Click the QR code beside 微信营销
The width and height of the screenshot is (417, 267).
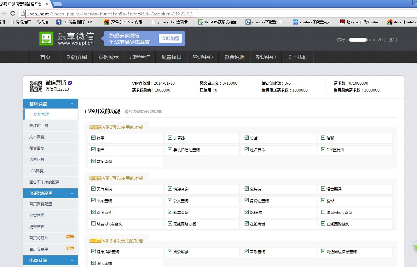pyautogui.click(x=36, y=86)
